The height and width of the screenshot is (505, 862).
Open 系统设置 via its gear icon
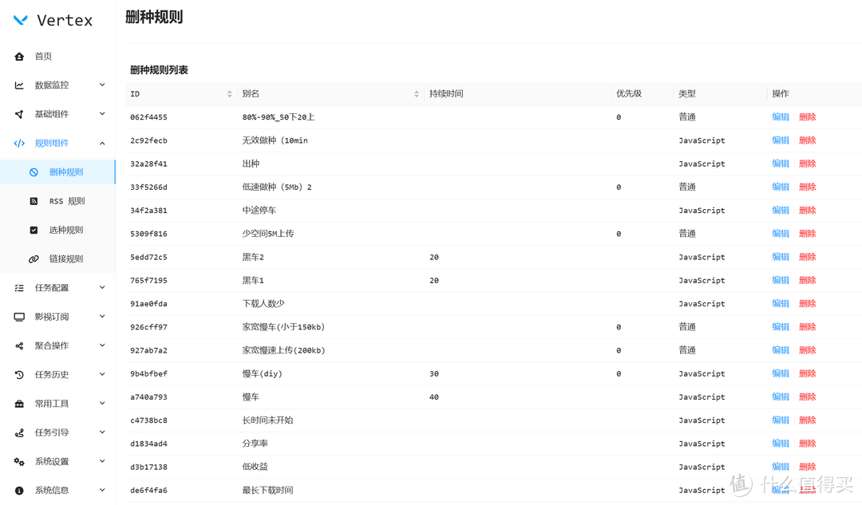click(18, 460)
